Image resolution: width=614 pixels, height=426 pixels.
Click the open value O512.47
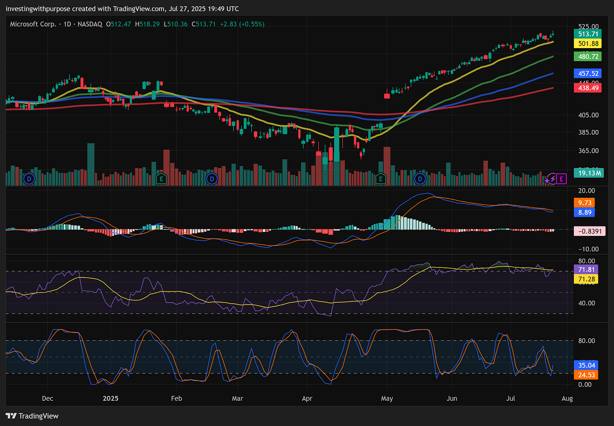coord(118,24)
